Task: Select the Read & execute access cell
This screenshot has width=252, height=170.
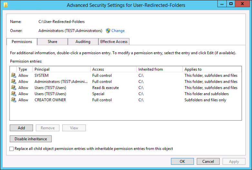Action: (x=106, y=87)
